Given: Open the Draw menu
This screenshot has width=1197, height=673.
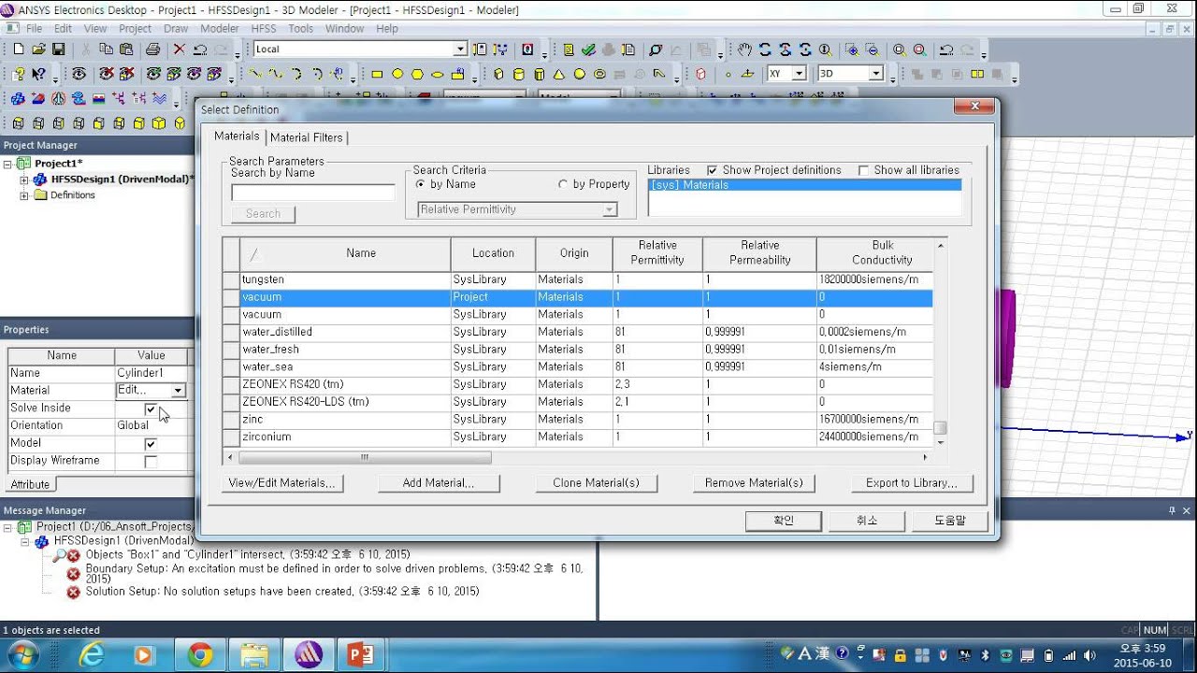Looking at the screenshot, I should pyautogui.click(x=176, y=29).
